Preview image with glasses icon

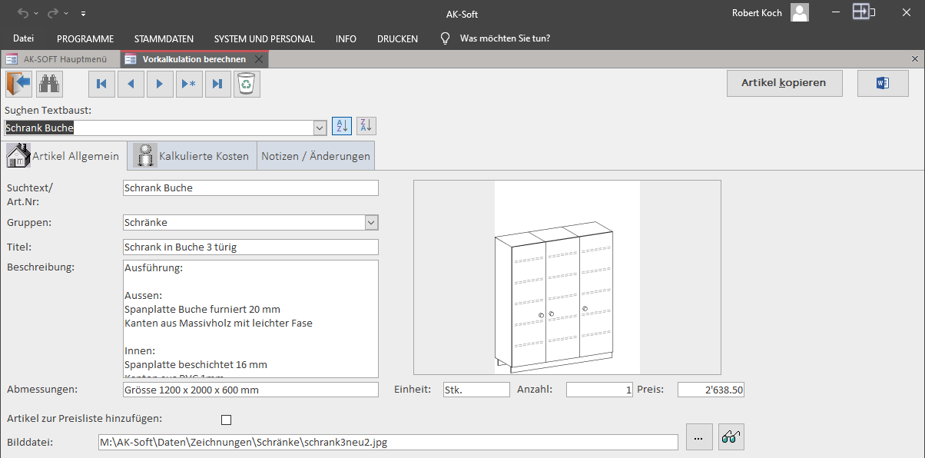(731, 437)
